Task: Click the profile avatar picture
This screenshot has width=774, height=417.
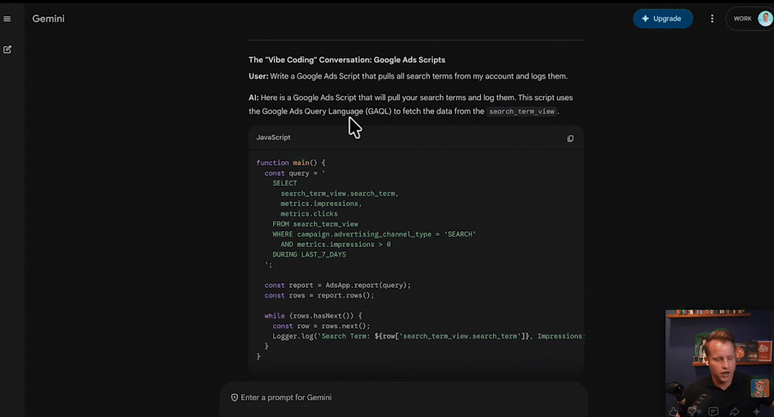Action: pos(764,19)
